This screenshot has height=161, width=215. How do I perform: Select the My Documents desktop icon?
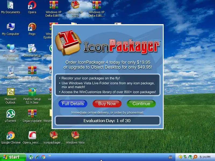[x=10, y=7]
